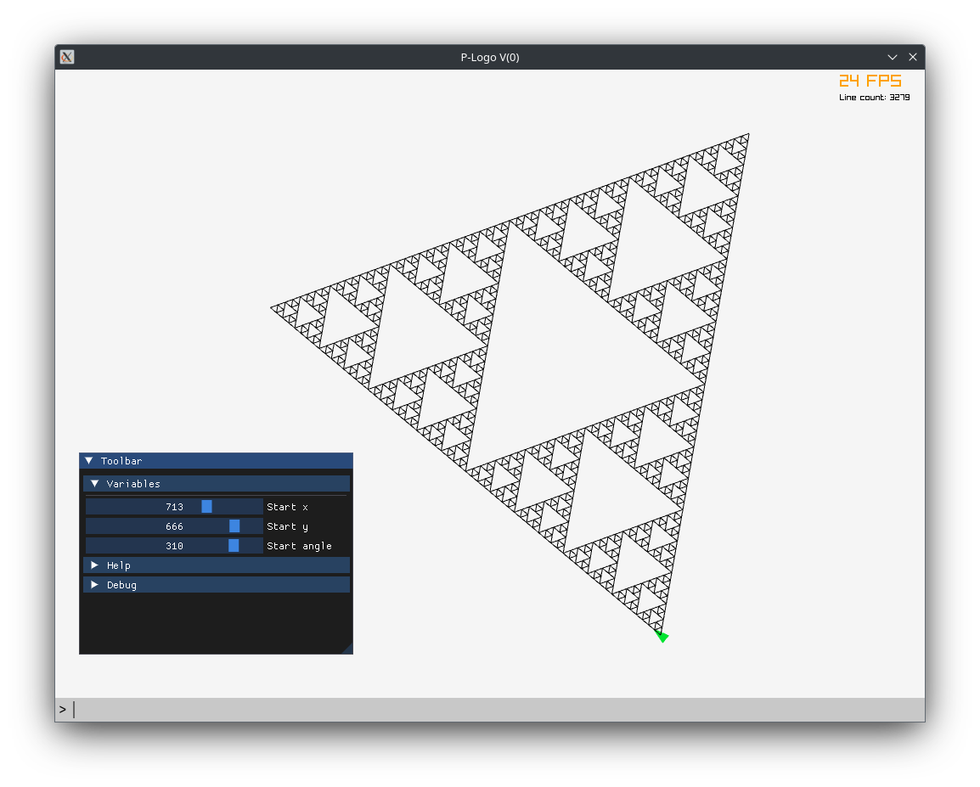This screenshot has width=980, height=787.
Task: Click the Toolbar panel title text
Action: click(121, 461)
